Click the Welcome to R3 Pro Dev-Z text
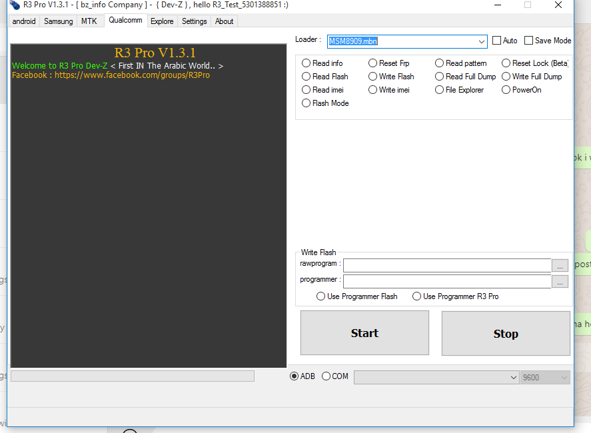 (59, 65)
